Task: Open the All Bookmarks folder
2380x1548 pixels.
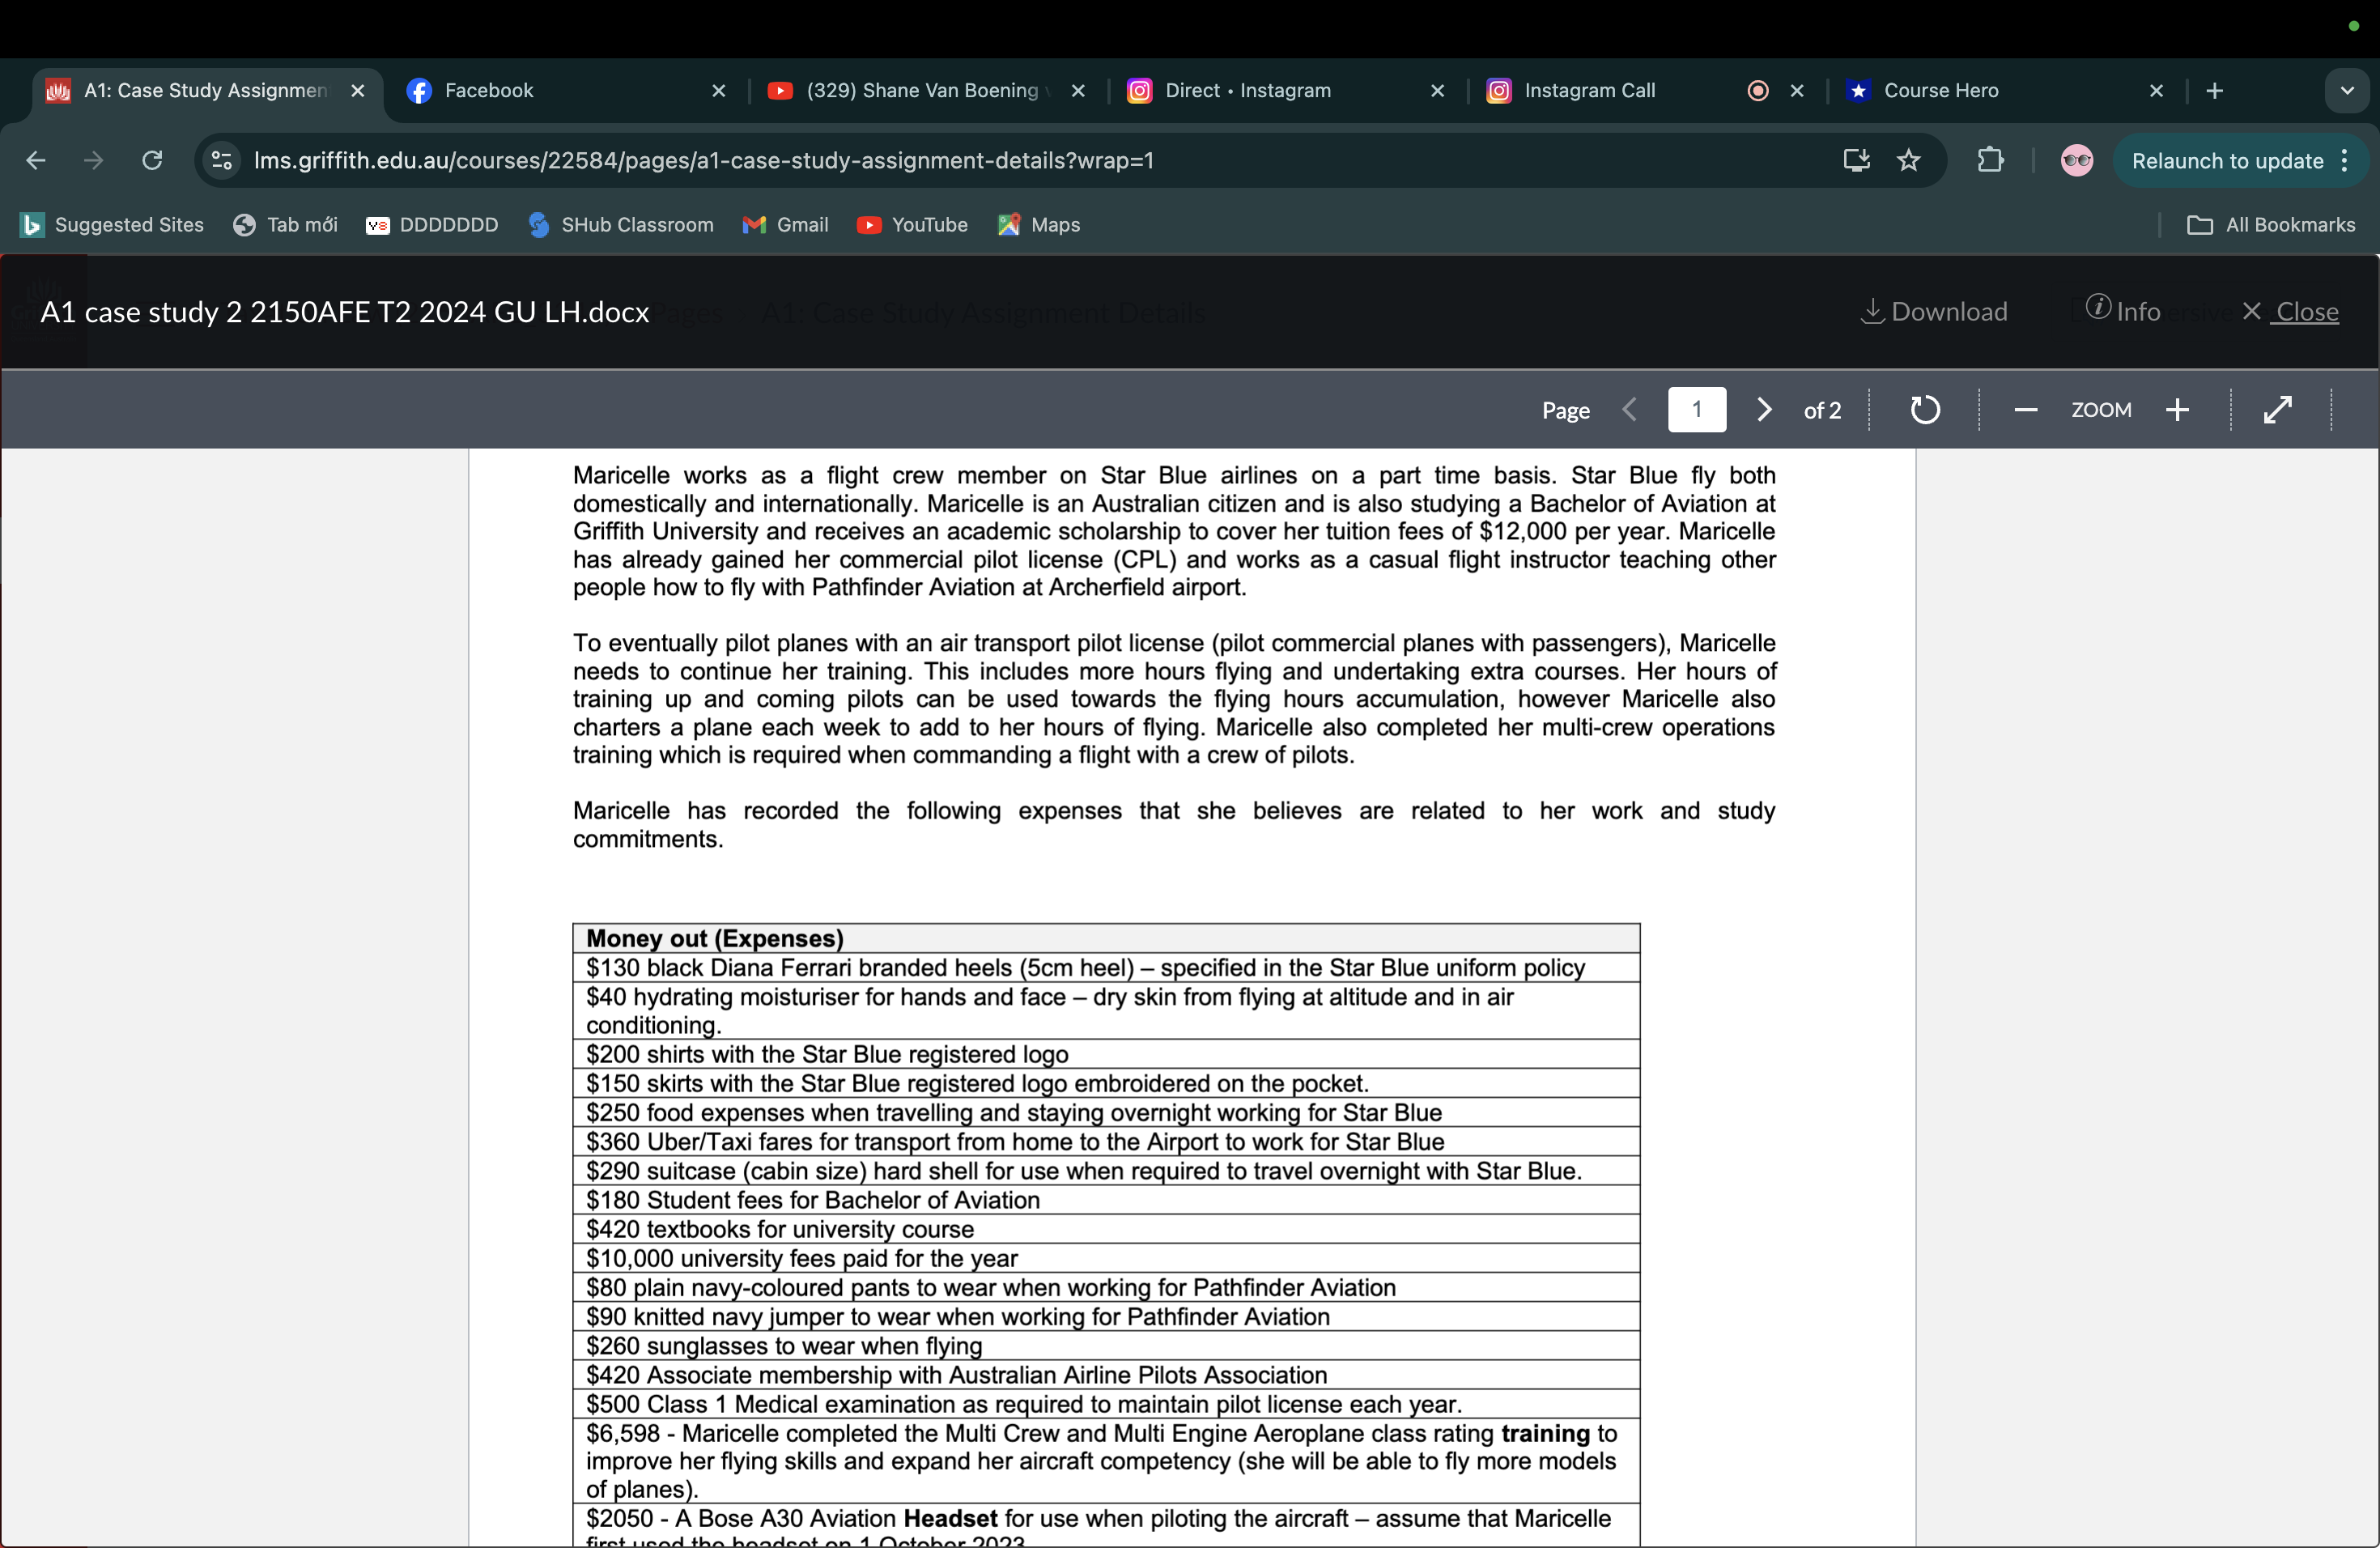Action: pos(2272,224)
